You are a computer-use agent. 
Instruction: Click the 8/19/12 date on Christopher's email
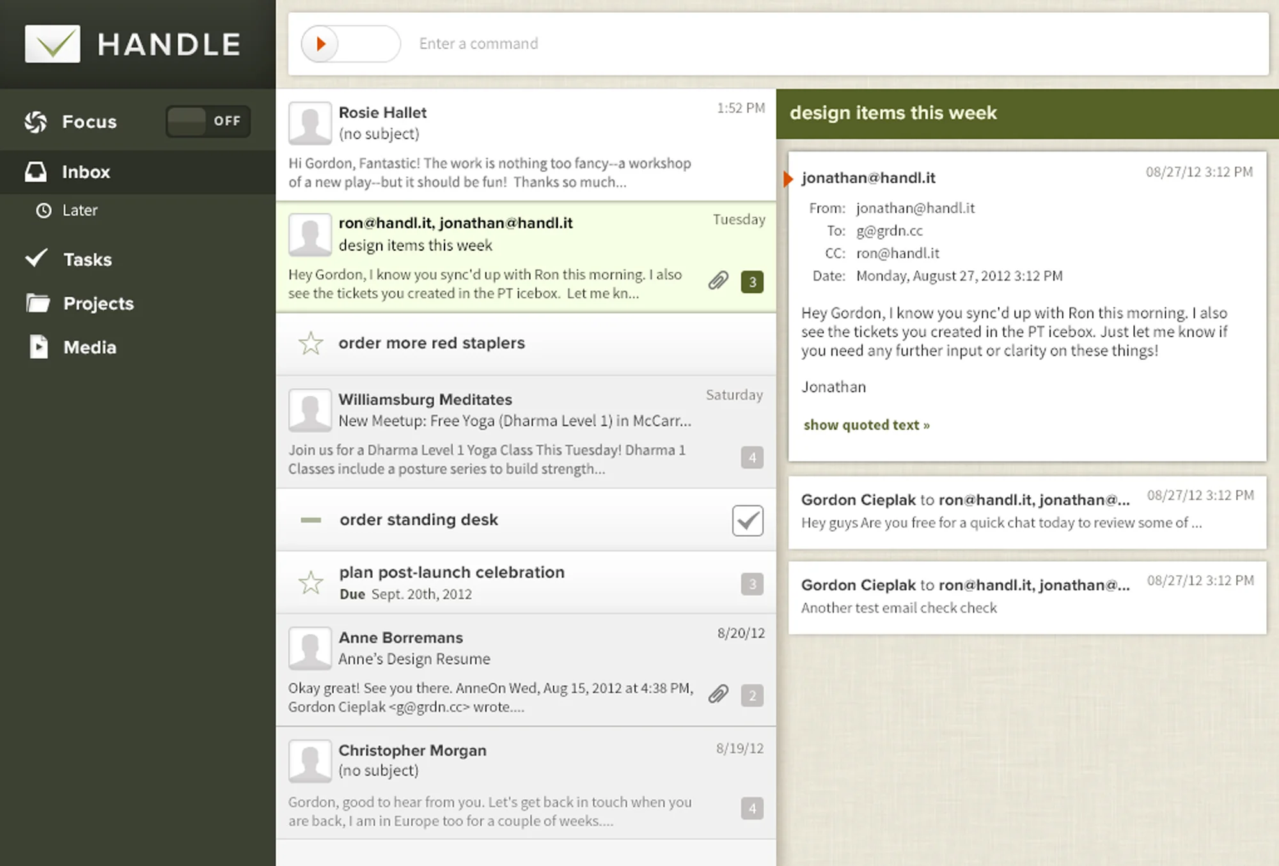coord(740,748)
